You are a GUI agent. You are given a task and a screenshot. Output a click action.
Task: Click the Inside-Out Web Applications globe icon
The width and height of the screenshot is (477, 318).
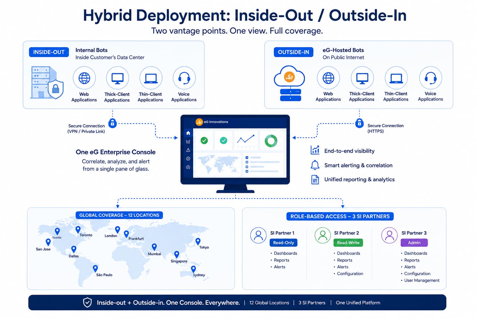(x=84, y=78)
